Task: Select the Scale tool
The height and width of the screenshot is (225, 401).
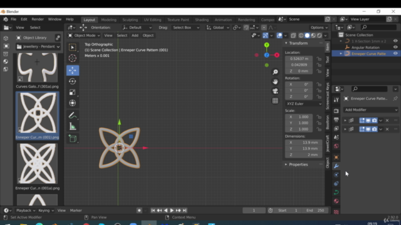Action: pyautogui.click(x=73, y=92)
